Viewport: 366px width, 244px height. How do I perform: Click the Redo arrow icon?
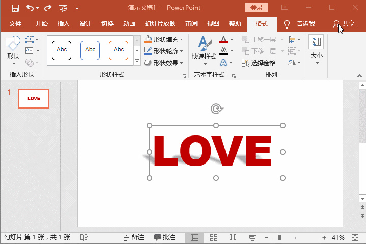click(48, 8)
